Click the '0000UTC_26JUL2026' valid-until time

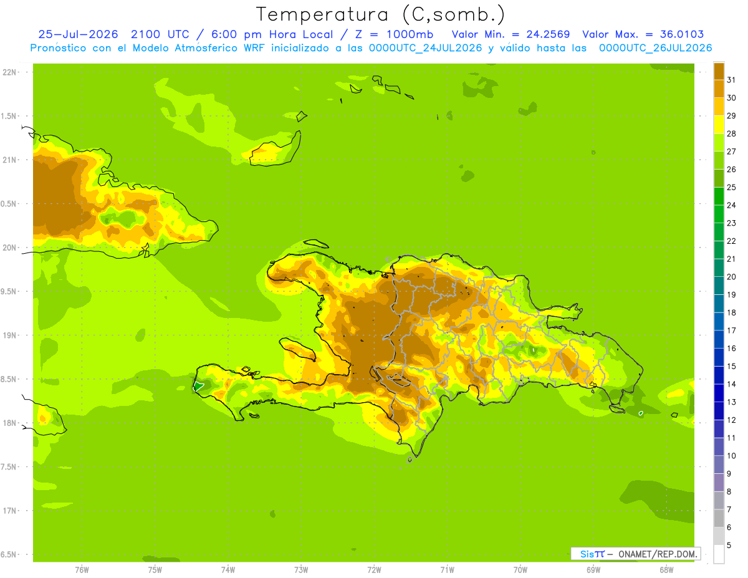[655, 48]
